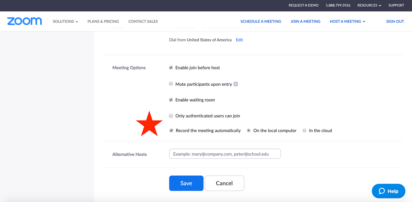
Task: Open Schedule a Meeting
Action: [x=261, y=22]
